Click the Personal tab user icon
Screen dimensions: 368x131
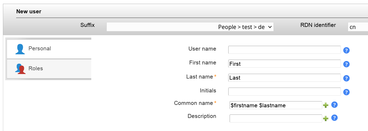coord(20,49)
